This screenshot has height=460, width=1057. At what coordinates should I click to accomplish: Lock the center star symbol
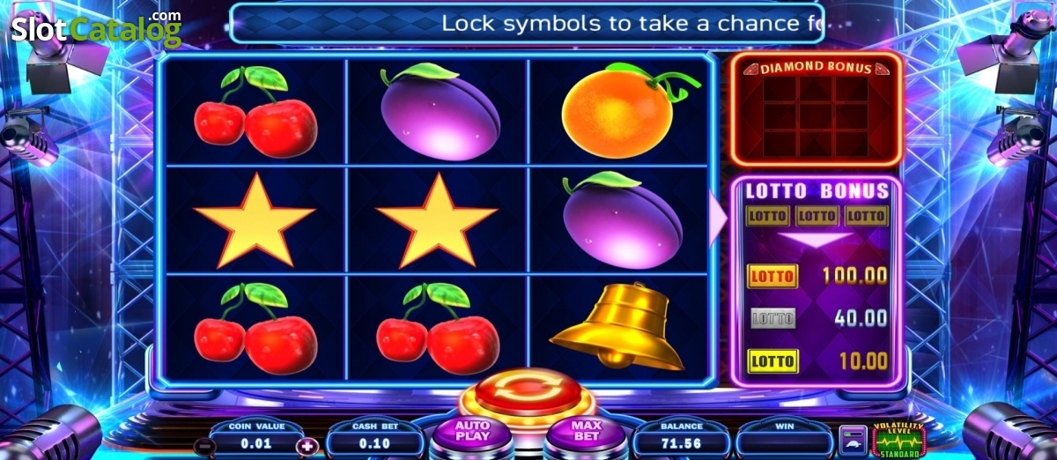click(437, 219)
